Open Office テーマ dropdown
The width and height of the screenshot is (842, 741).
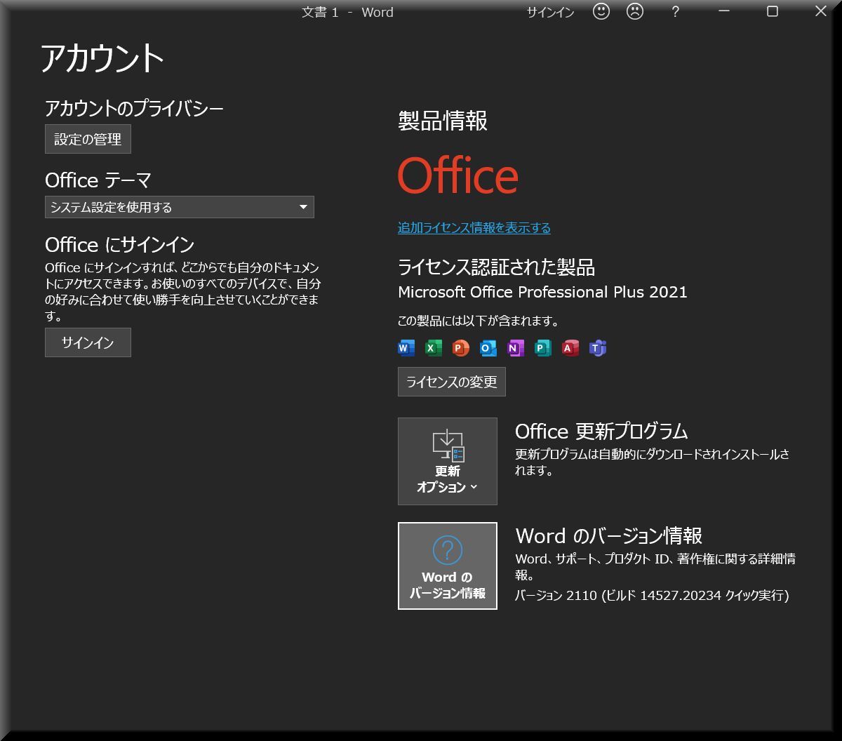point(180,207)
